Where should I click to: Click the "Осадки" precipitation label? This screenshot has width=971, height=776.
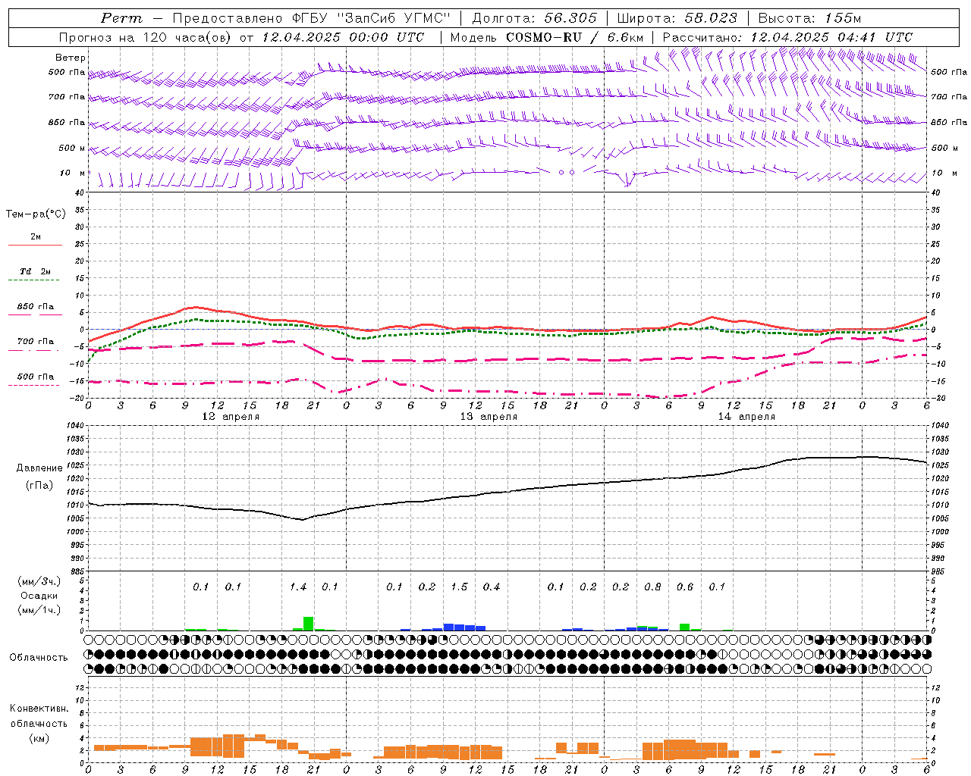39,596
